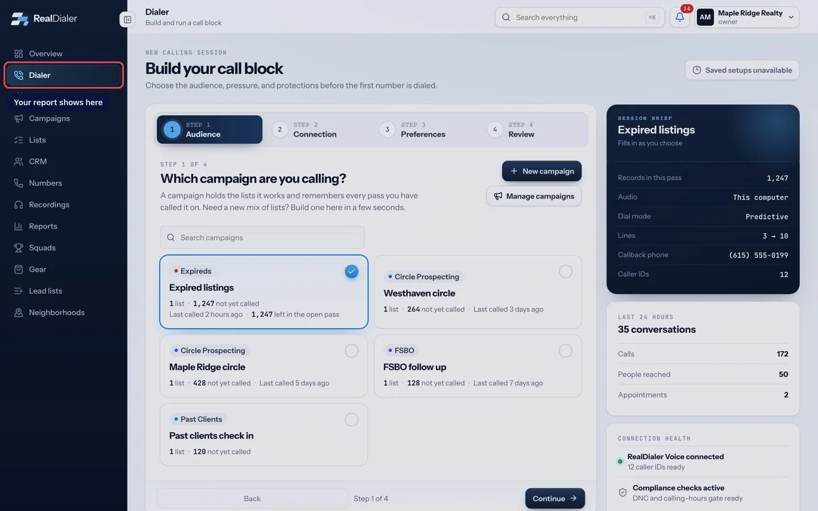The height and width of the screenshot is (511, 818).
Task: Click the Manage campaigns button
Action: click(534, 196)
